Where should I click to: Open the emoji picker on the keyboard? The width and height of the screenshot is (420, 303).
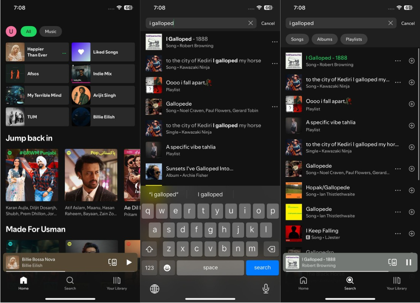[167, 268]
